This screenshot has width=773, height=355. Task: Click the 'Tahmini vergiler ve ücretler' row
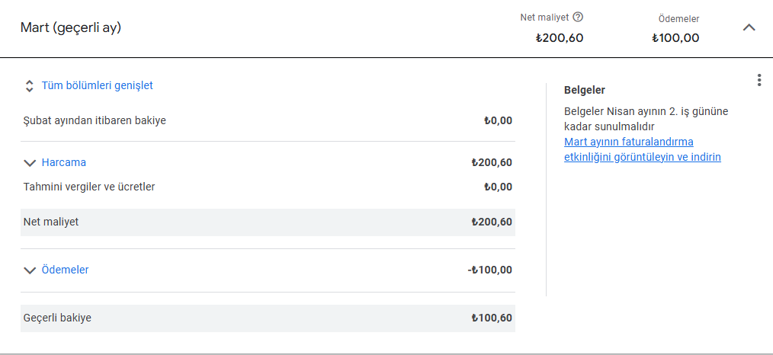(268, 187)
